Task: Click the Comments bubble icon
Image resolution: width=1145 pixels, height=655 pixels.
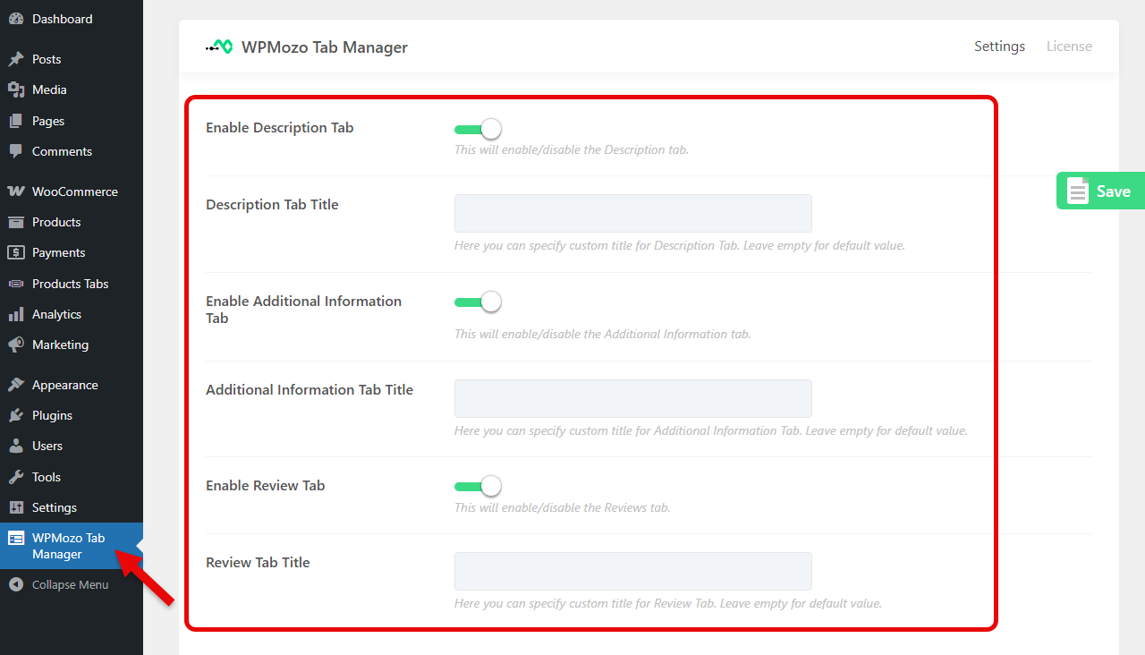Action: [16, 151]
